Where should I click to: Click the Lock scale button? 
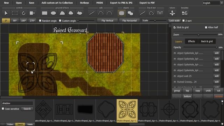174,21
